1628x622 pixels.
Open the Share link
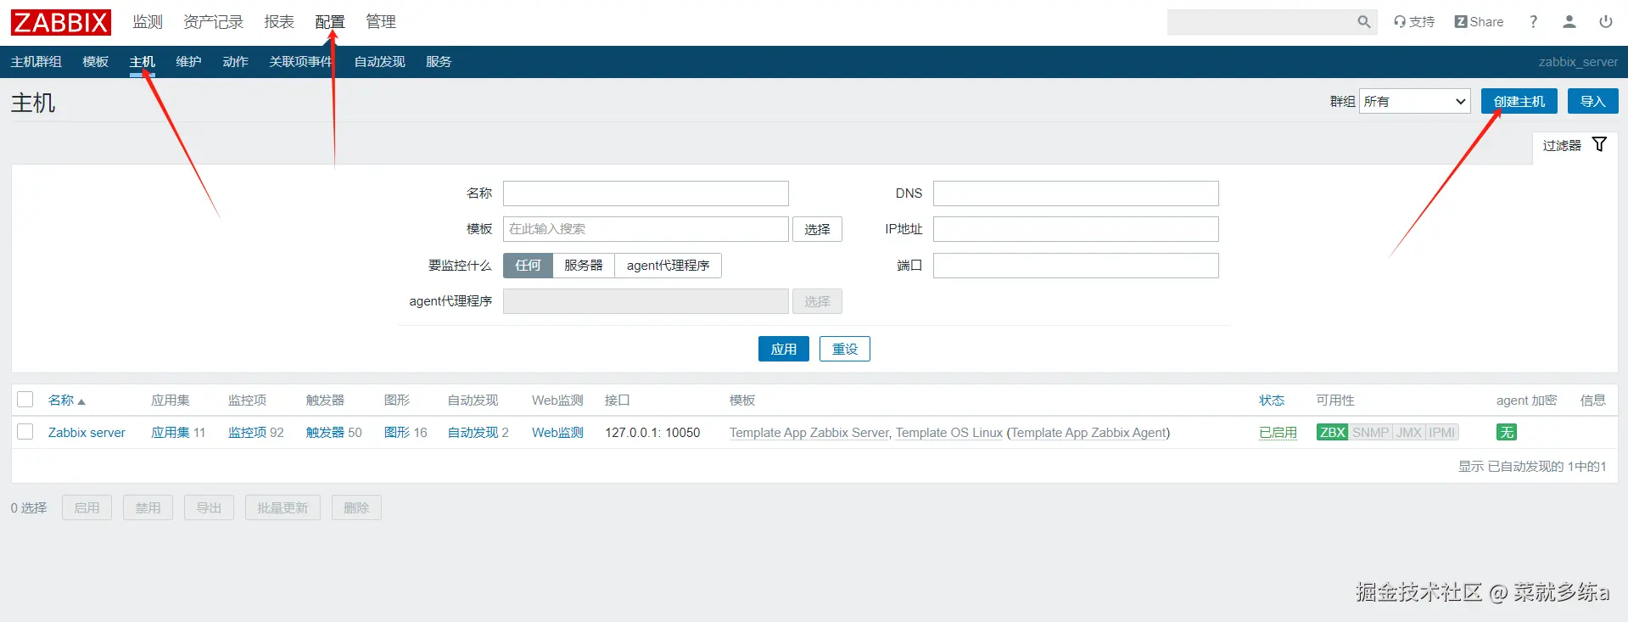pos(1479,22)
